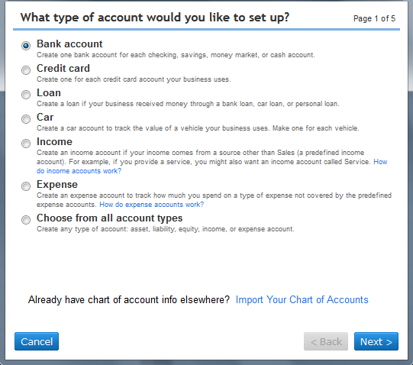Select the Income radio button
The image size is (413, 365).
pos(26,144)
